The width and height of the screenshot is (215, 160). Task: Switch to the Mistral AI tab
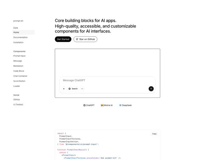[107, 105]
